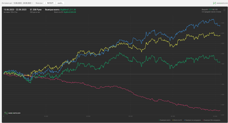The width and height of the screenshot is (228, 123).
Task: Click the winrate value '2.37'
Action: click(x=210, y=9)
